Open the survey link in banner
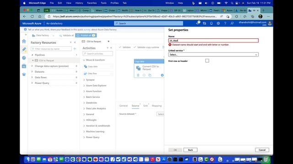The height and width of the screenshot is (164, 293). [x=87, y=30]
